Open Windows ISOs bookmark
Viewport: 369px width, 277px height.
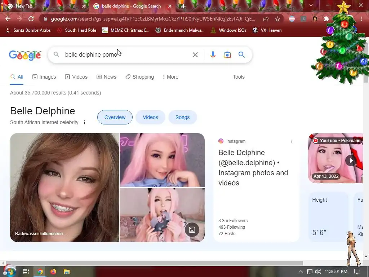click(x=228, y=30)
